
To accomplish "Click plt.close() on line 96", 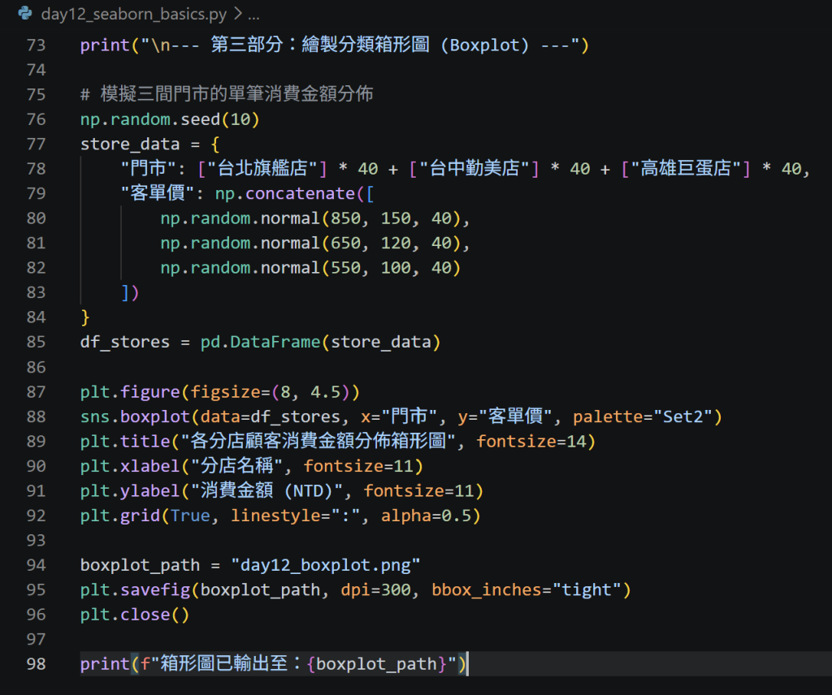I will pos(135,615).
